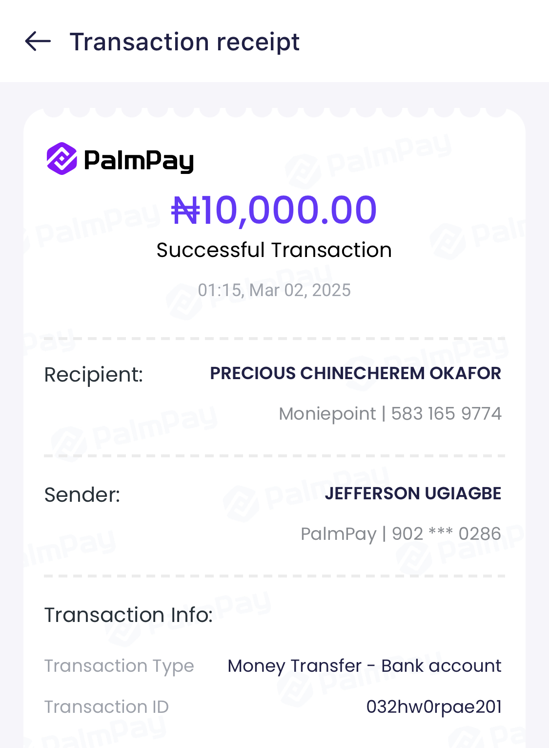The width and height of the screenshot is (549, 748).
Task: Select the ₦10,000.00 amount
Action: click(274, 210)
